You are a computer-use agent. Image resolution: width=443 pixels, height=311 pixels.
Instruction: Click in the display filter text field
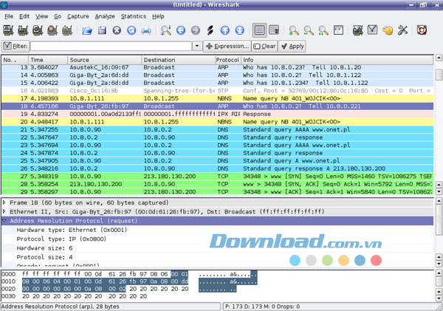(x=111, y=46)
